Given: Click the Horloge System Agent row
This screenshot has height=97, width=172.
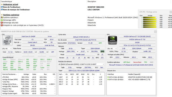Looking at the screenshot, I should click(29, 94).
